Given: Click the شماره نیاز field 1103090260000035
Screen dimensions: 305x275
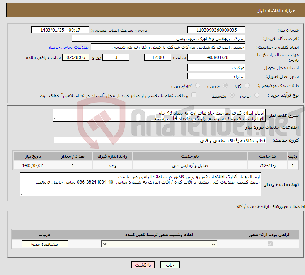Looking at the screenshot, I should (x=216, y=30).
